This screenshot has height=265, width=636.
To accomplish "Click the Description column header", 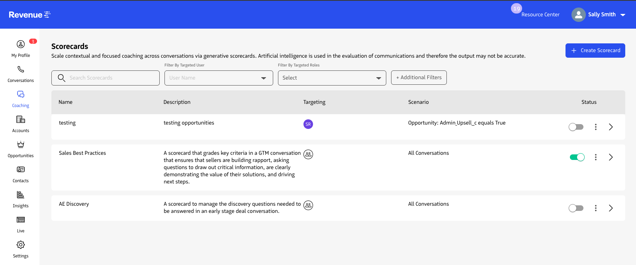I will [177, 102].
